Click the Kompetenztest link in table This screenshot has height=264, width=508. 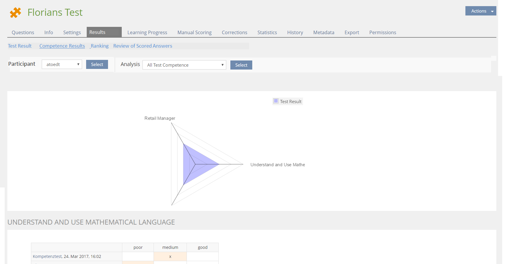pyautogui.click(x=47, y=256)
